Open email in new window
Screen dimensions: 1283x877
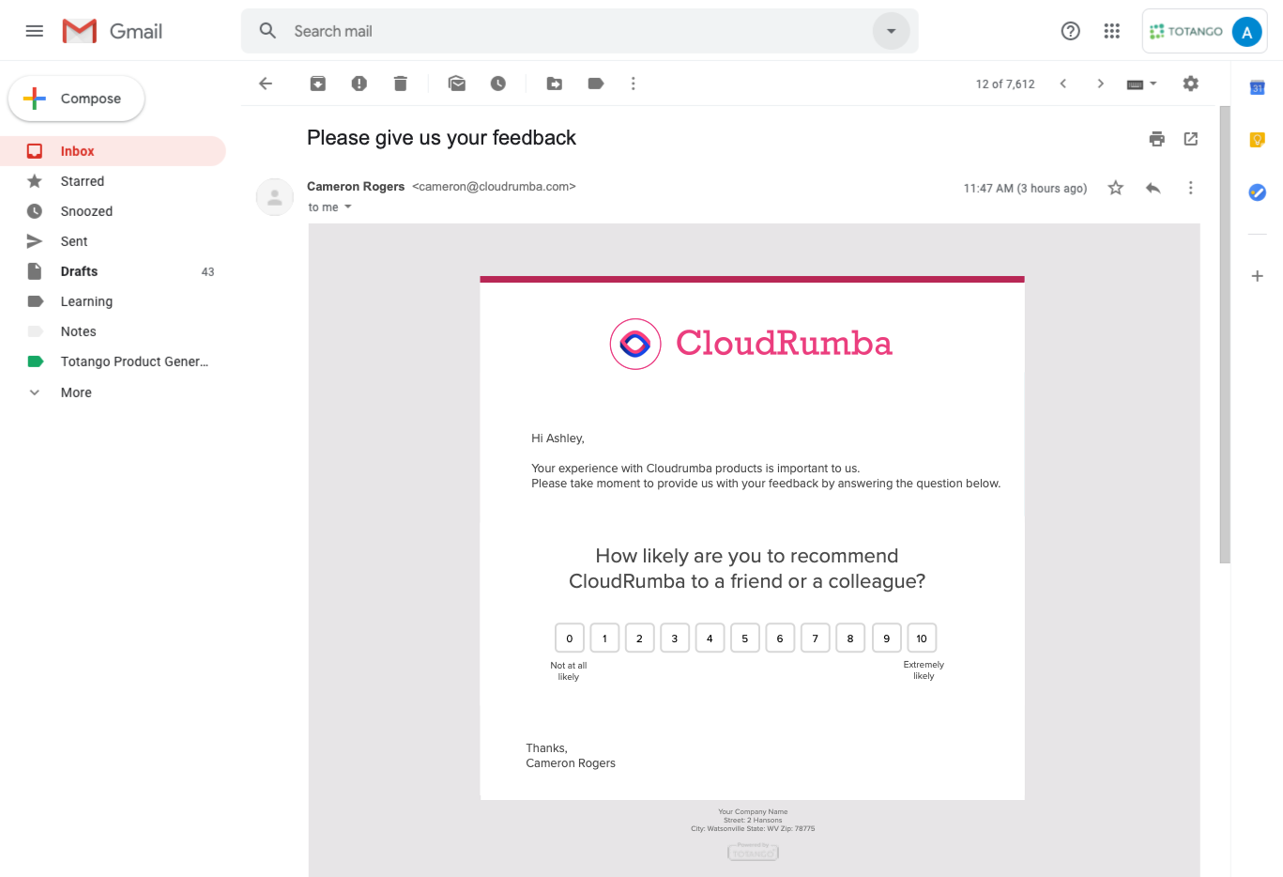(x=1191, y=139)
